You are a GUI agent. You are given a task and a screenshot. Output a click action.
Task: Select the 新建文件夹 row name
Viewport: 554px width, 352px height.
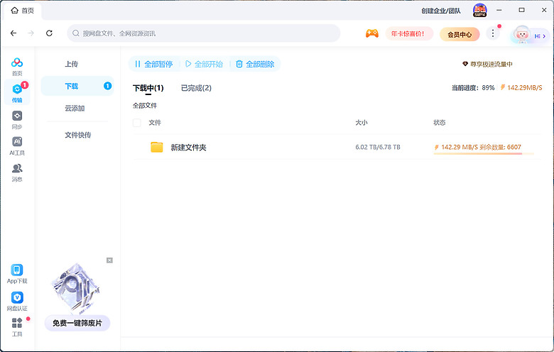pyautogui.click(x=188, y=147)
